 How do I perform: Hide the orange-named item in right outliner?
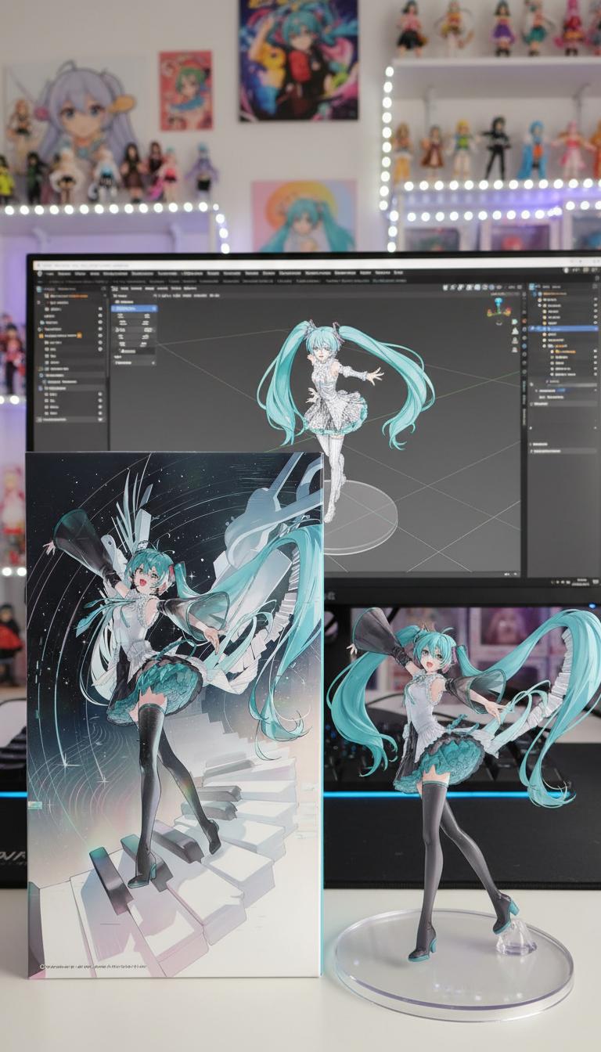595,353
